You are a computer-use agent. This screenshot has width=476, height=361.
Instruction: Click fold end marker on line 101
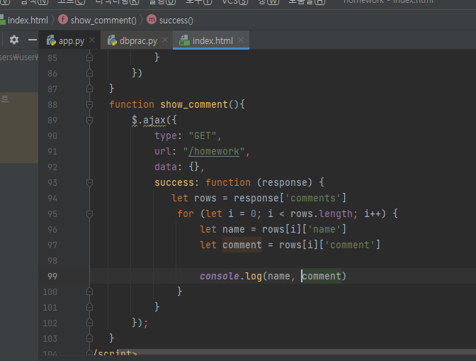click(89, 307)
